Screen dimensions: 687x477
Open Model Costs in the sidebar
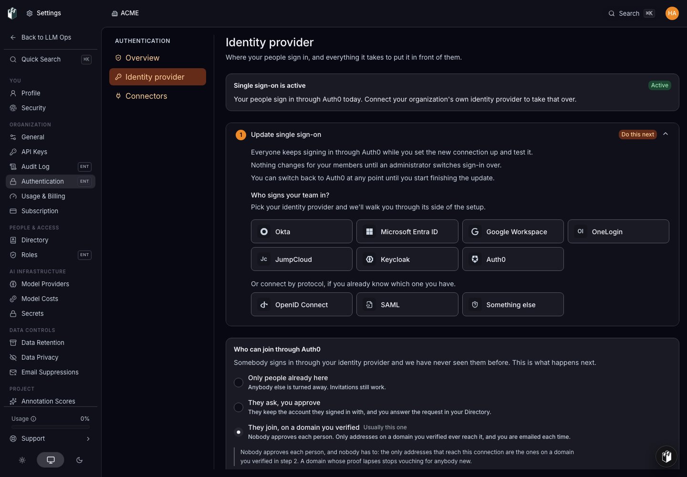click(x=51, y=299)
